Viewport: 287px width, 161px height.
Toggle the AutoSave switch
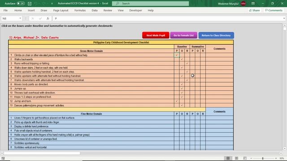coord(21,4)
